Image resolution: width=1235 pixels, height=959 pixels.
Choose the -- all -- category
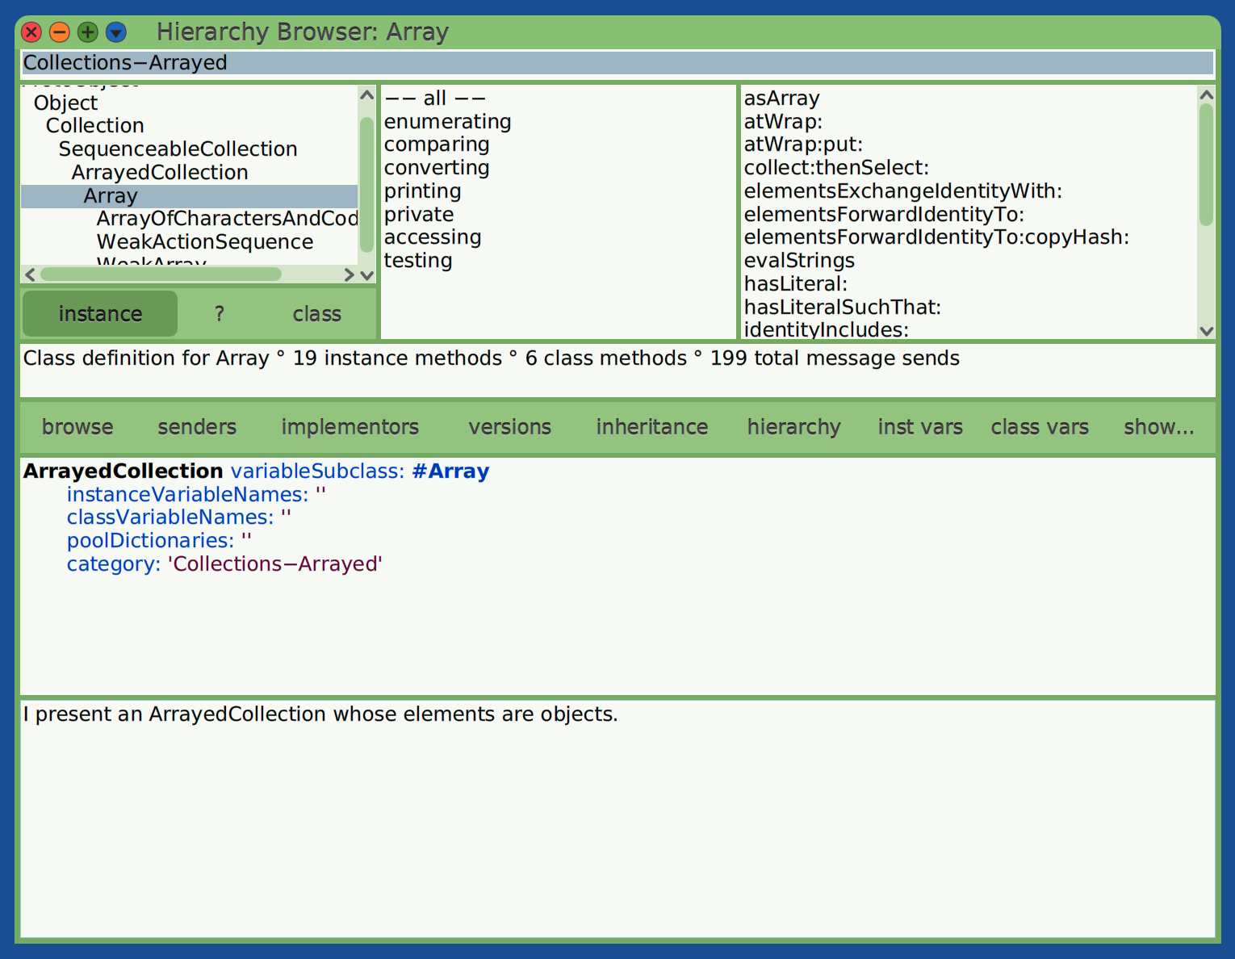pos(434,97)
